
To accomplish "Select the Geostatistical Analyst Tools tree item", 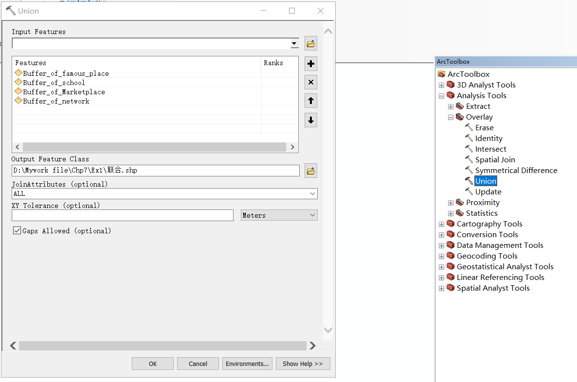I will coord(505,267).
